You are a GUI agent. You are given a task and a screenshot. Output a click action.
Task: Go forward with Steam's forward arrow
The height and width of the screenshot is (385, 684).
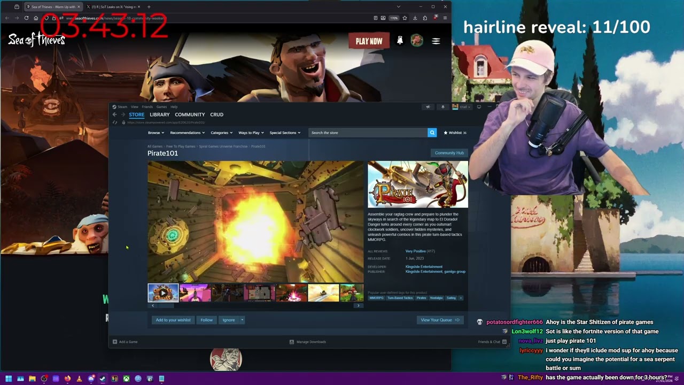[x=123, y=114]
